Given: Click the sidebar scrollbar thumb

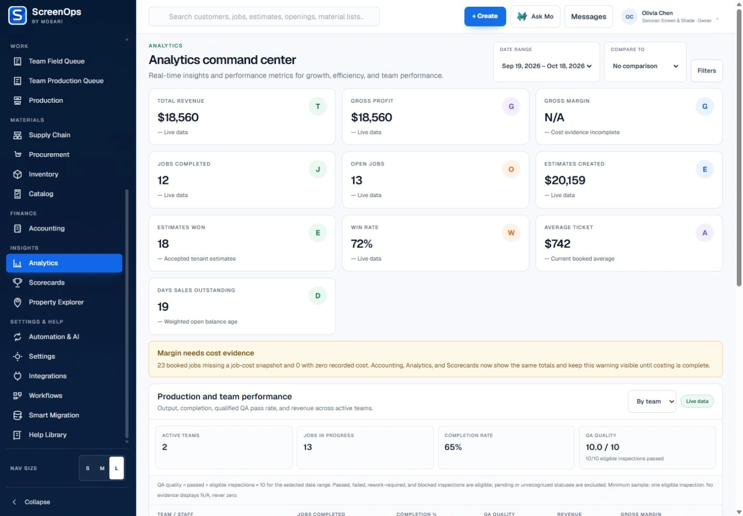Looking at the screenshot, I should [127, 314].
